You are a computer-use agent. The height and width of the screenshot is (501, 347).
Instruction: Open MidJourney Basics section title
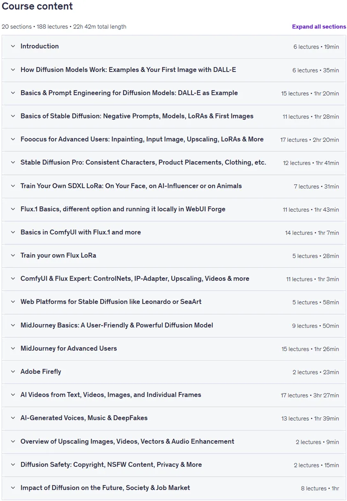pyautogui.click(x=117, y=325)
